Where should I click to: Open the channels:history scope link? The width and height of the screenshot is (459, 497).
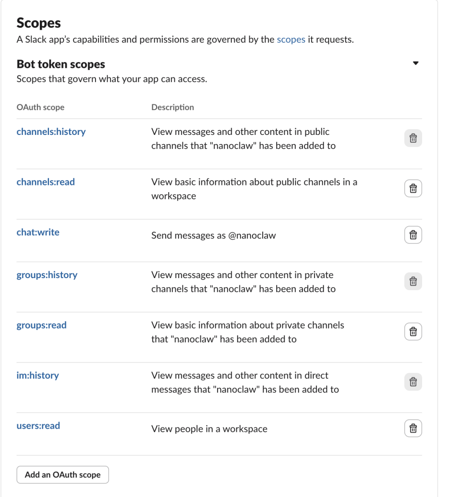point(51,132)
